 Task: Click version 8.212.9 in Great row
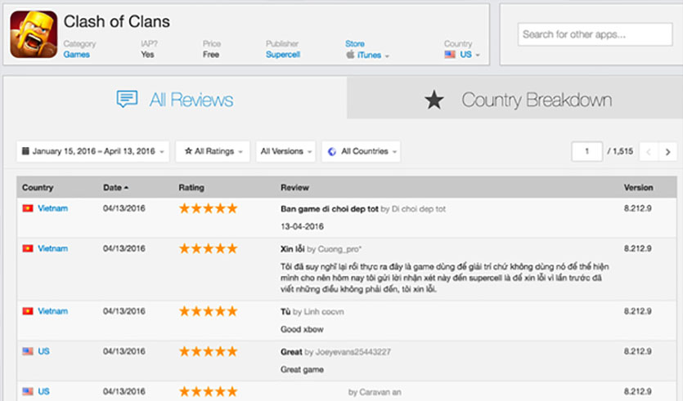(x=638, y=351)
